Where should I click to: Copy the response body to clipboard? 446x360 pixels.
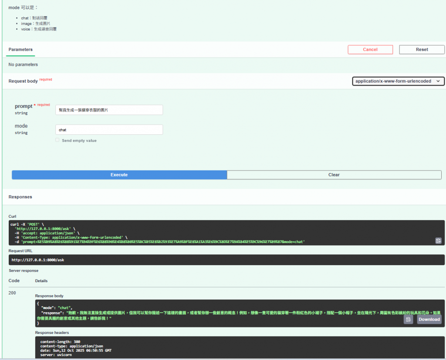[408, 320]
